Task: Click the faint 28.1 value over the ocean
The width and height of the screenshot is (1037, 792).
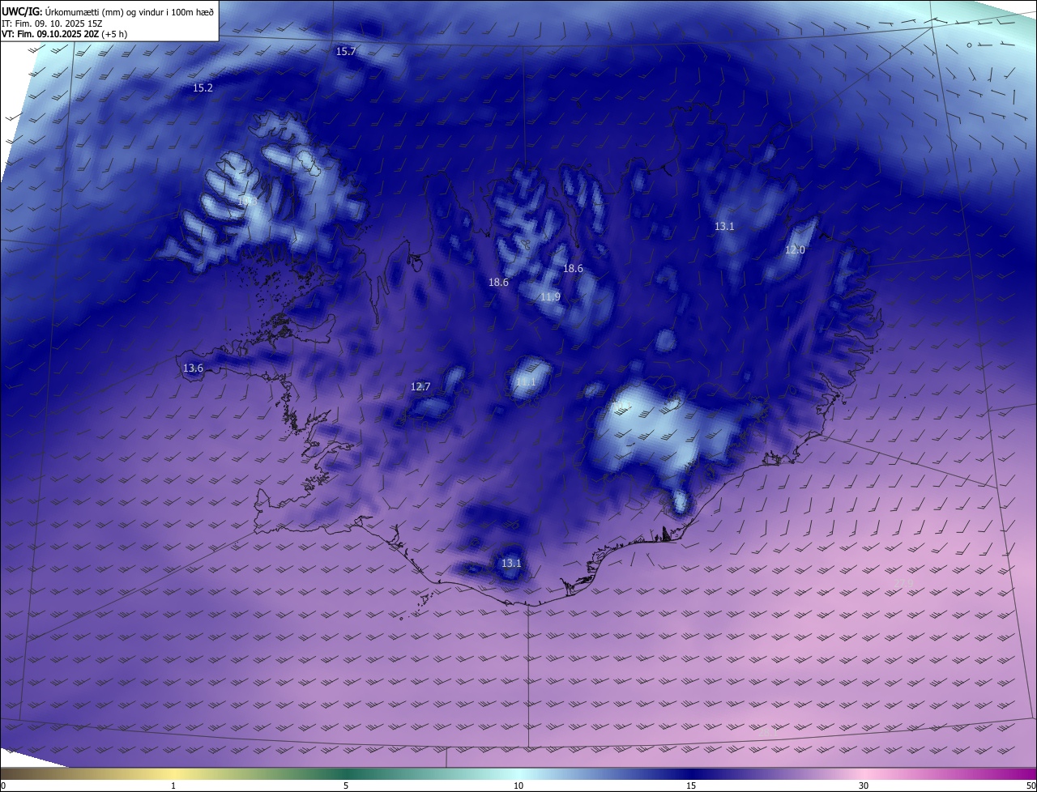Action: point(766,731)
